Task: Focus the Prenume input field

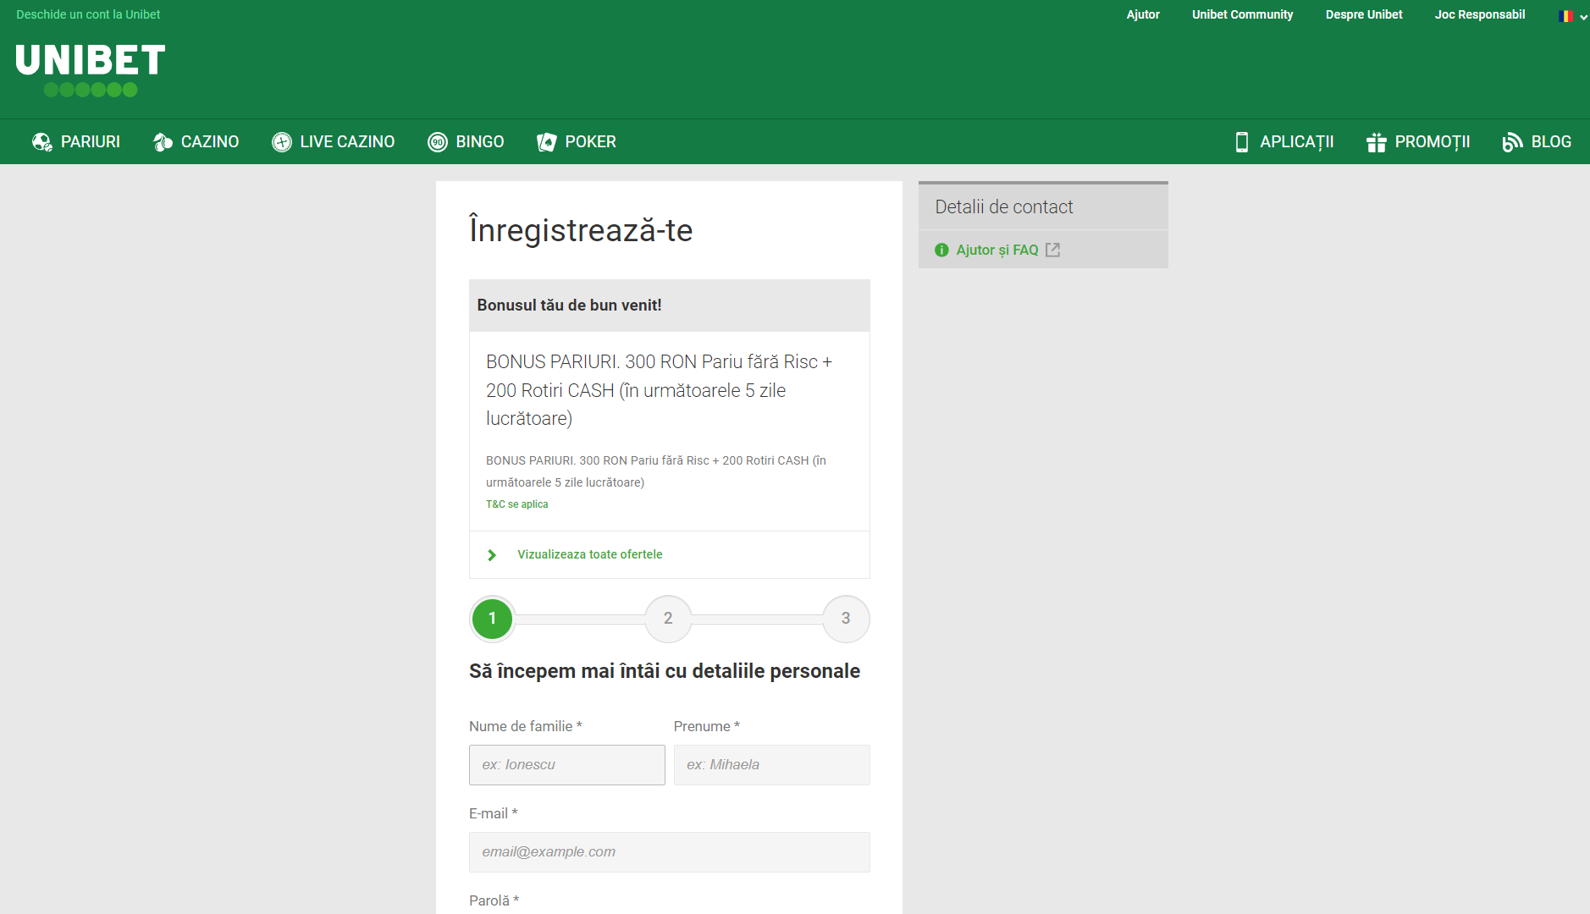Action: [x=772, y=765]
